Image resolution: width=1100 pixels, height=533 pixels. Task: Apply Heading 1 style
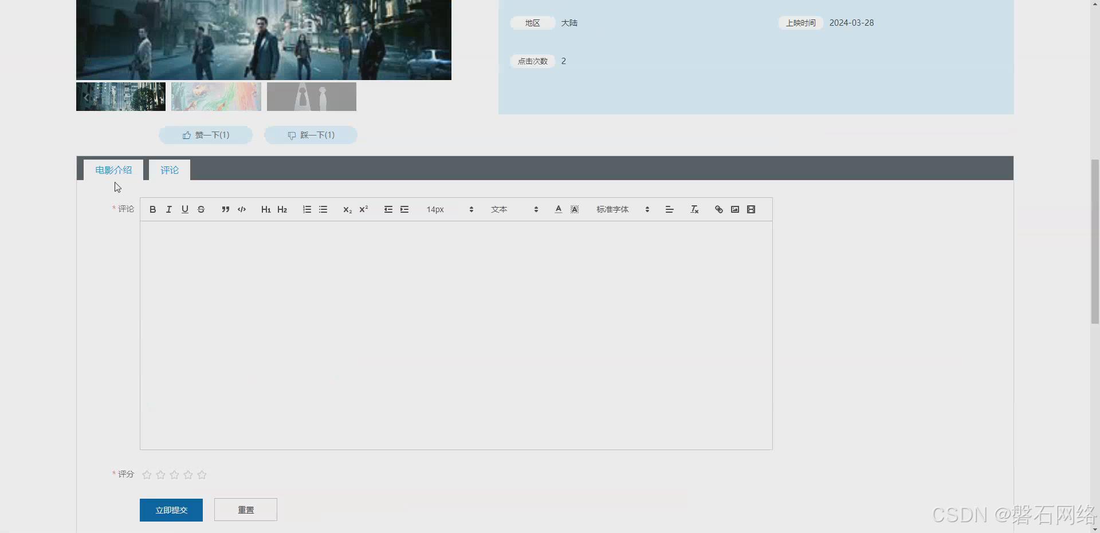pyautogui.click(x=266, y=209)
